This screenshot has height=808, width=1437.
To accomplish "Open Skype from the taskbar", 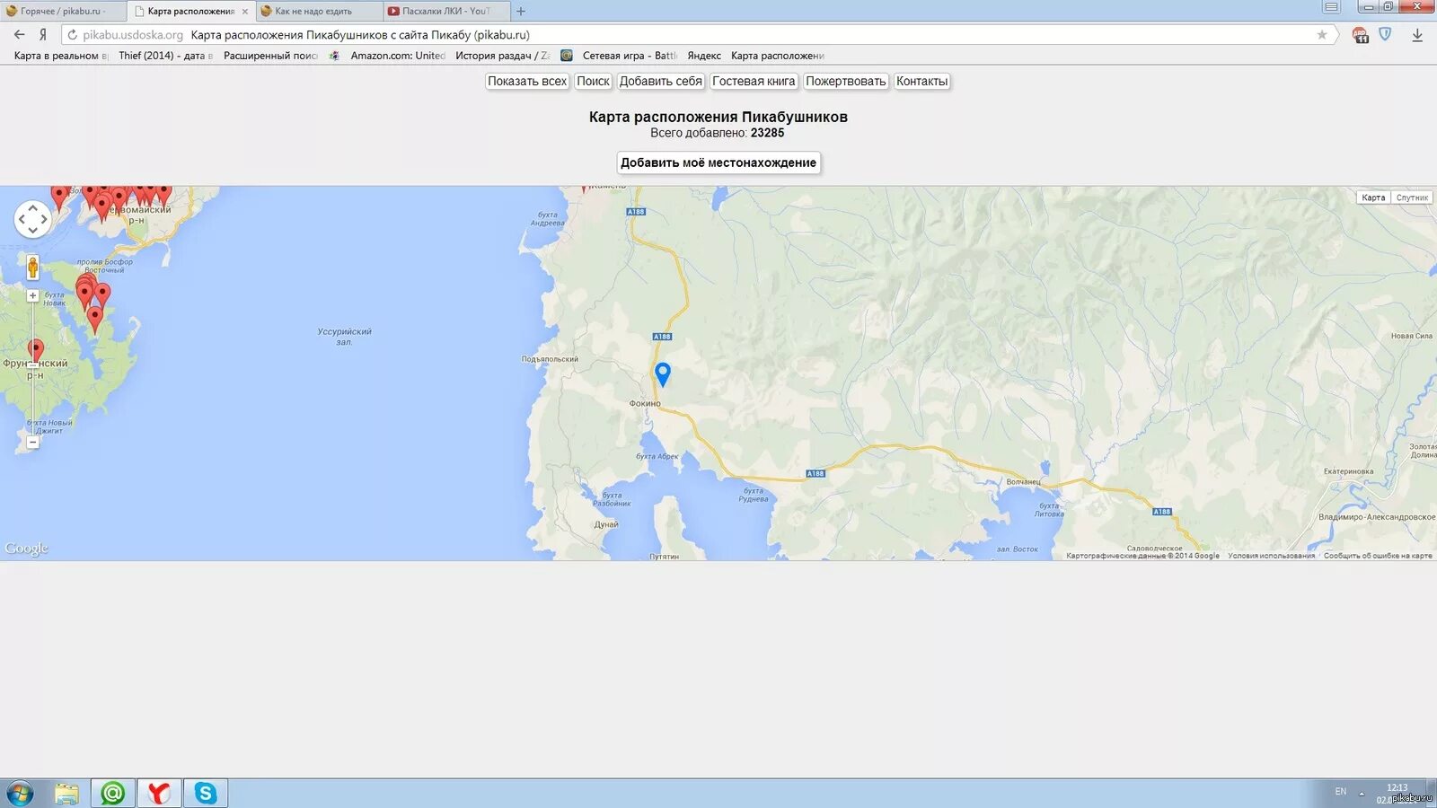I will pyautogui.click(x=206, y=794).
